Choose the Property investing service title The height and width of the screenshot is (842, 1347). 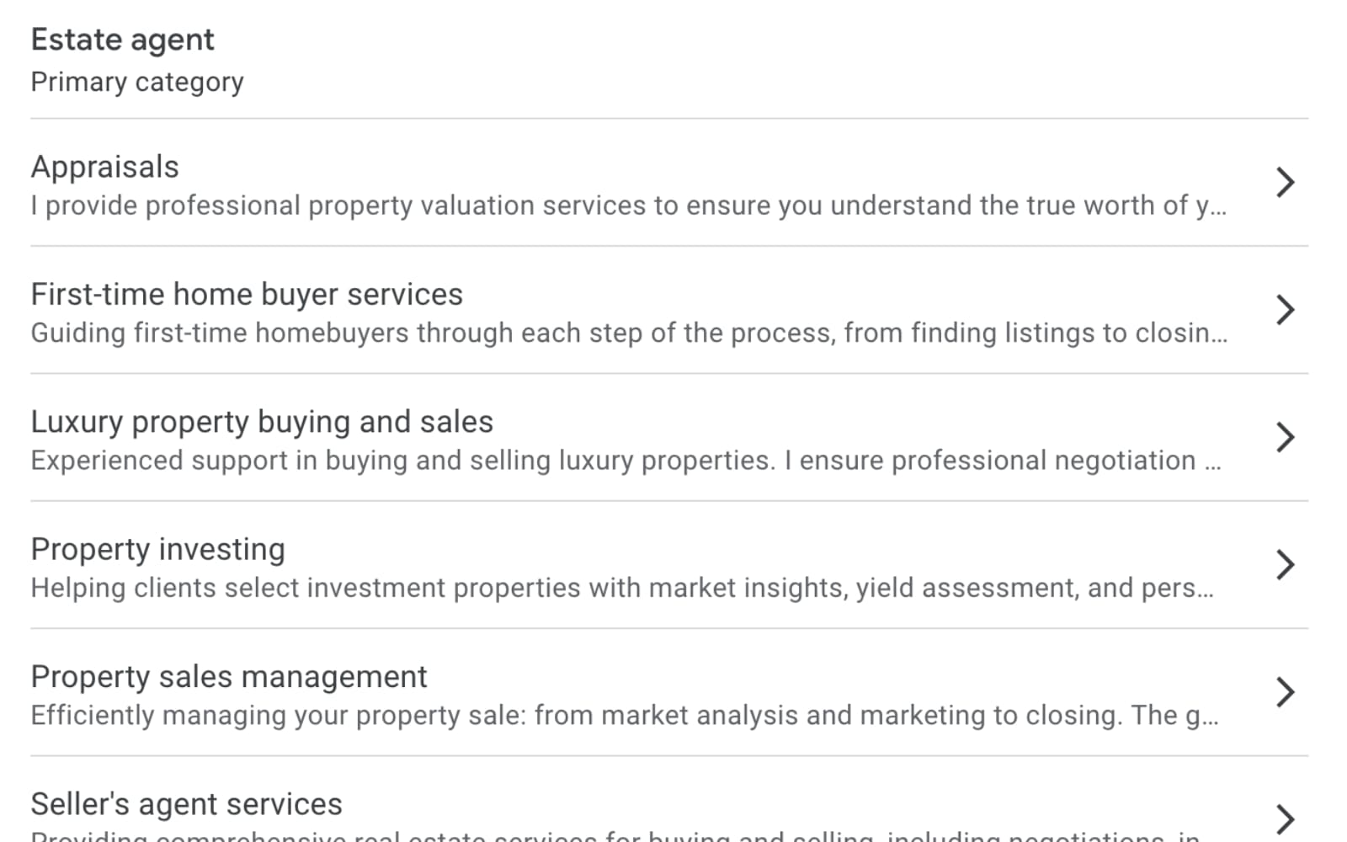pos(158,549)
